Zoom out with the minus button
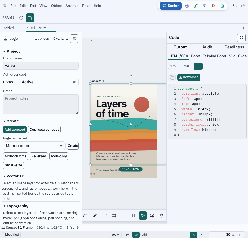This screenshot has height=238, width=248. pos(214,235)
